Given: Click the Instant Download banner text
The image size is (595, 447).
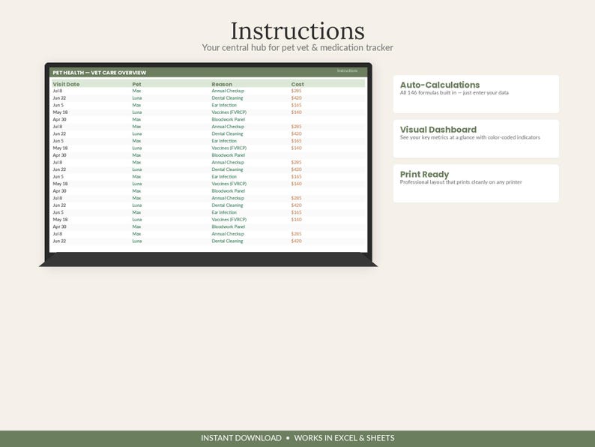Looking at the screenshot, I should click(x=241, y=438).
